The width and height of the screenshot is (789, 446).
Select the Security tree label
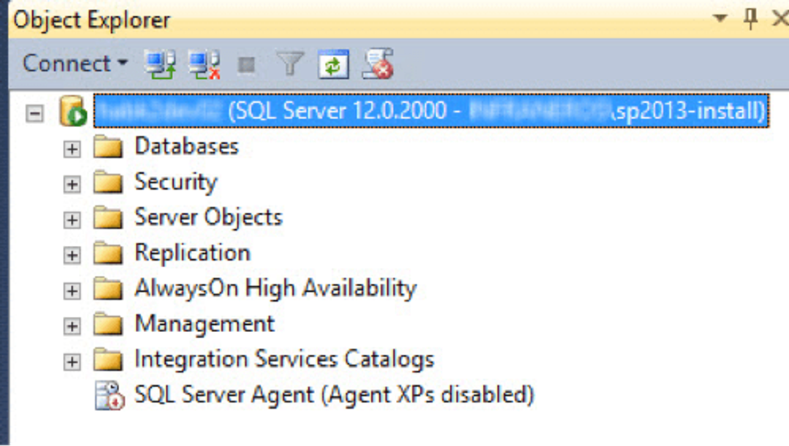(176, 182)
